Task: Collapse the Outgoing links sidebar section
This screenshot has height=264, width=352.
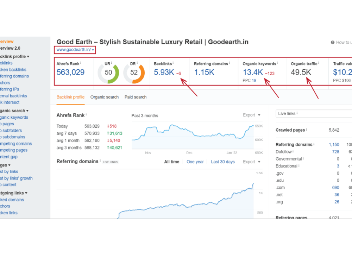Action: [14, 193]
